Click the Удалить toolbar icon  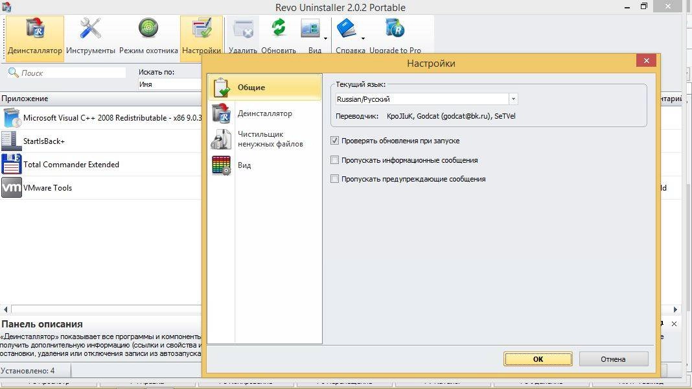pyautogui.click(x=243, y=29)
